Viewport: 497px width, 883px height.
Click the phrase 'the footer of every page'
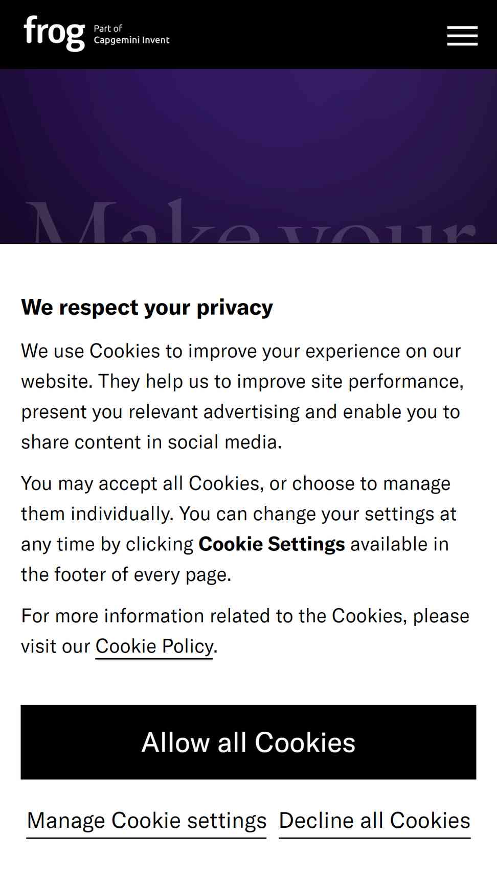[125, 575]
